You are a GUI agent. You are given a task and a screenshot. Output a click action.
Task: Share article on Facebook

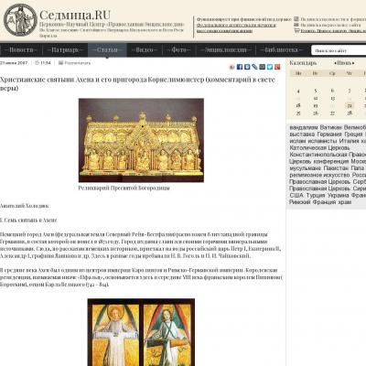click(240, 67)
